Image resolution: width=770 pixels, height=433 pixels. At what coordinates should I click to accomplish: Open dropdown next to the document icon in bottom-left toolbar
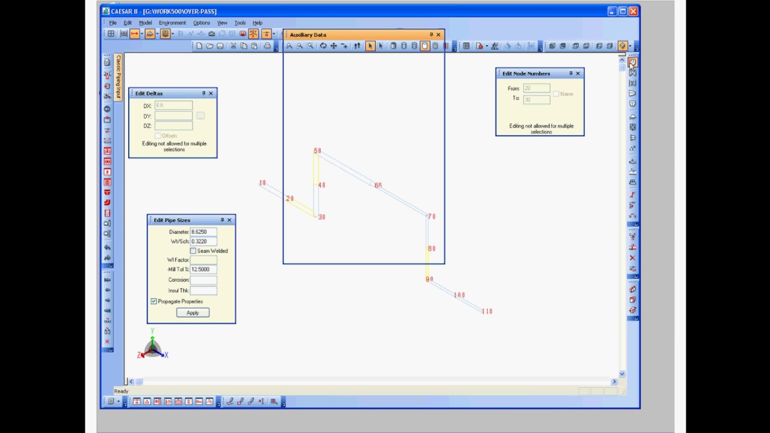pos(119,402)
